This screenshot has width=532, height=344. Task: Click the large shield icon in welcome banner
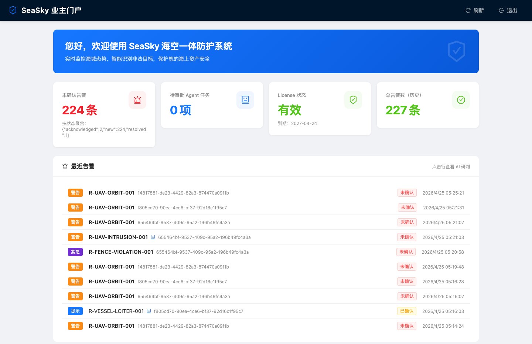[x=457, y=51]
